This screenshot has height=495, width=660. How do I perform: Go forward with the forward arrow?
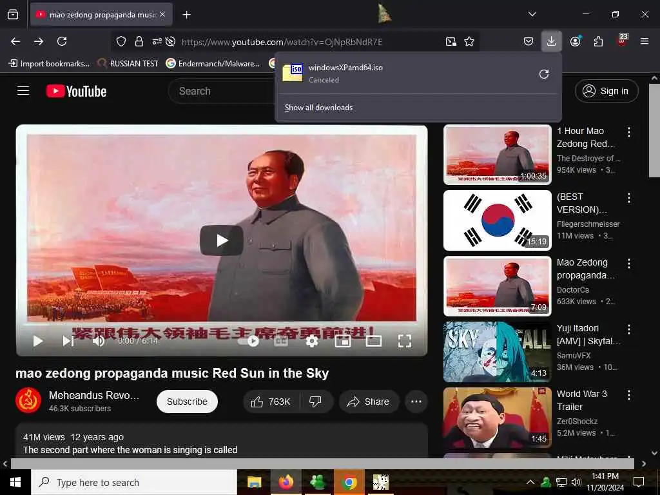click(x=39, y=41)
